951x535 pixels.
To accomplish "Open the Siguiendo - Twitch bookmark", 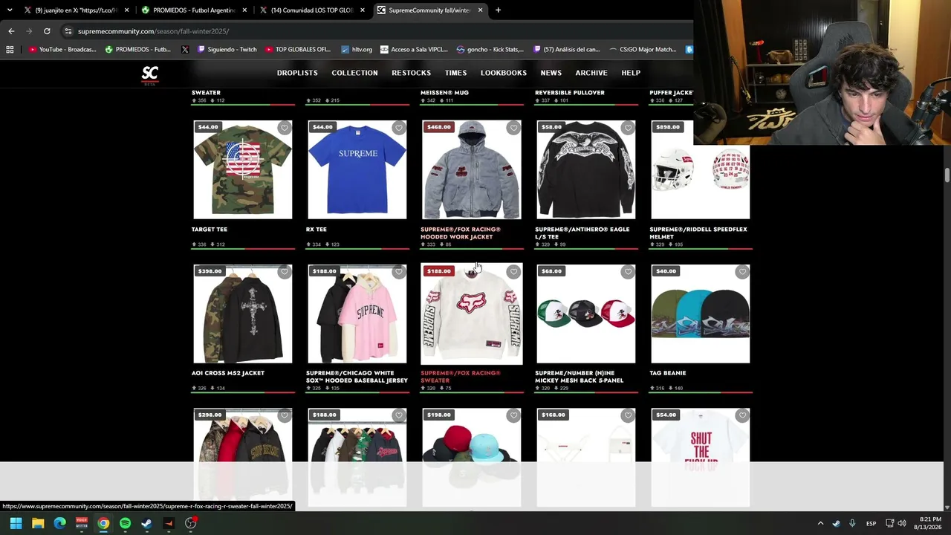I will click(x=227, y=50).
